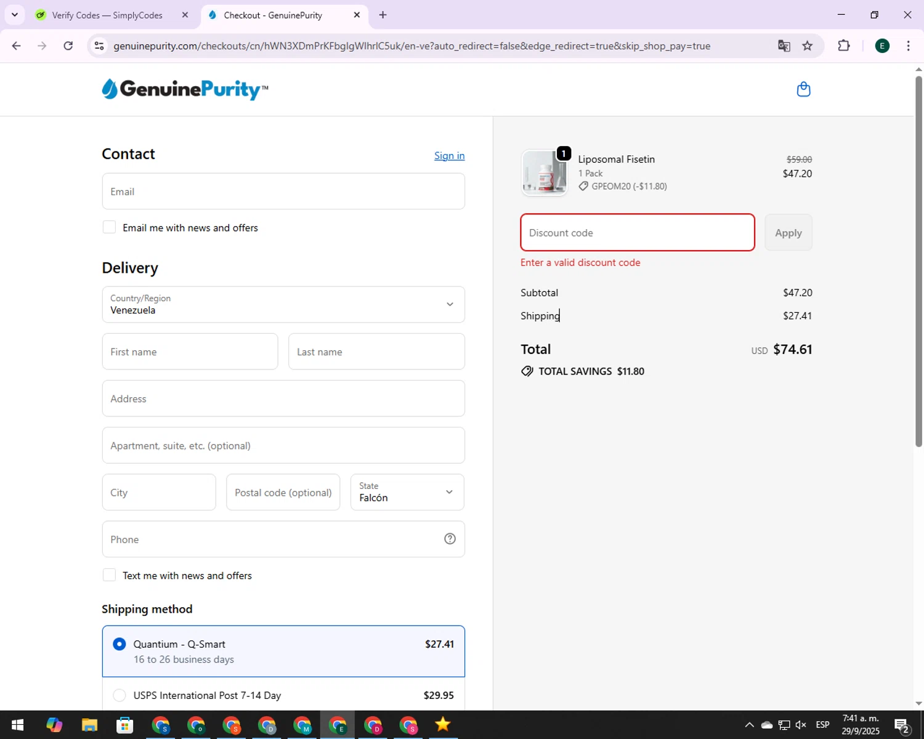Click the Phone field
Viewport: 924px width, 739px height.
[283, 539]
